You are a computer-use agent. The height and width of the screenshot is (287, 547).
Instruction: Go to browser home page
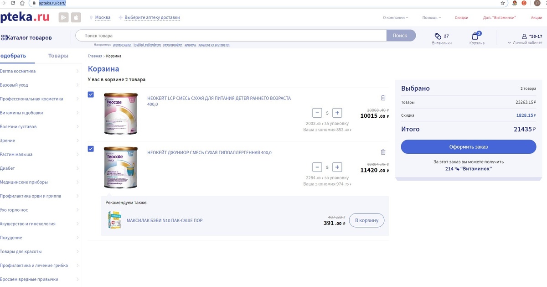coord(23,3)
